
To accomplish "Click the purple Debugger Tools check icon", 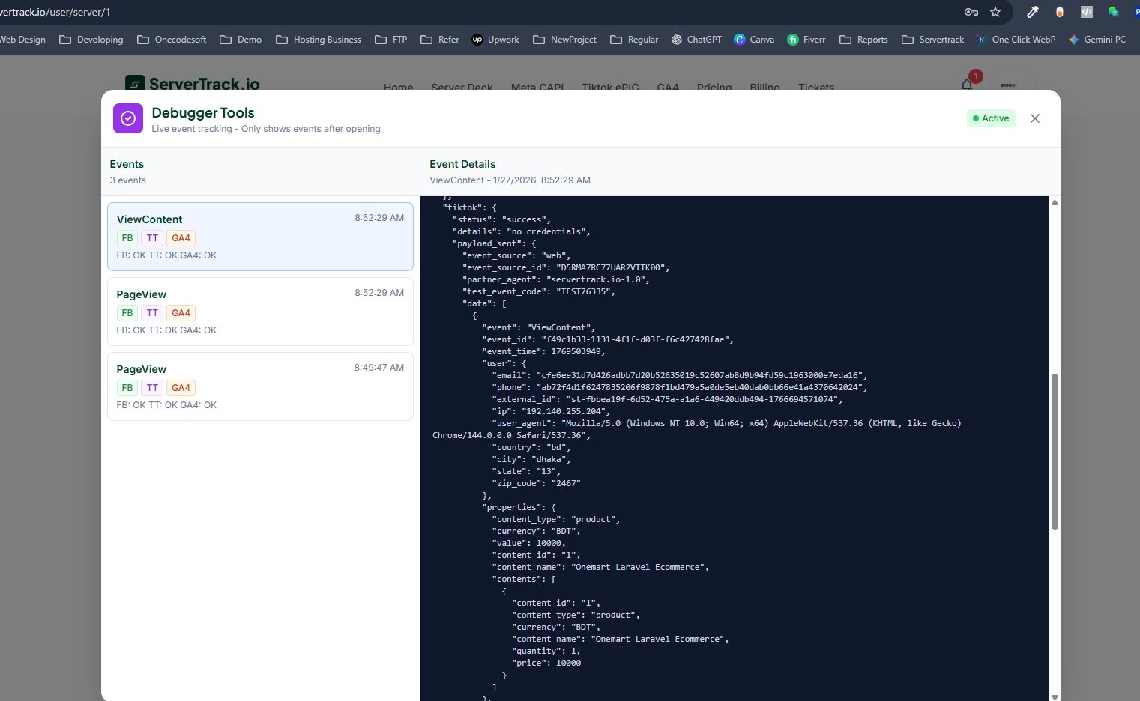I will coord(128,118).
